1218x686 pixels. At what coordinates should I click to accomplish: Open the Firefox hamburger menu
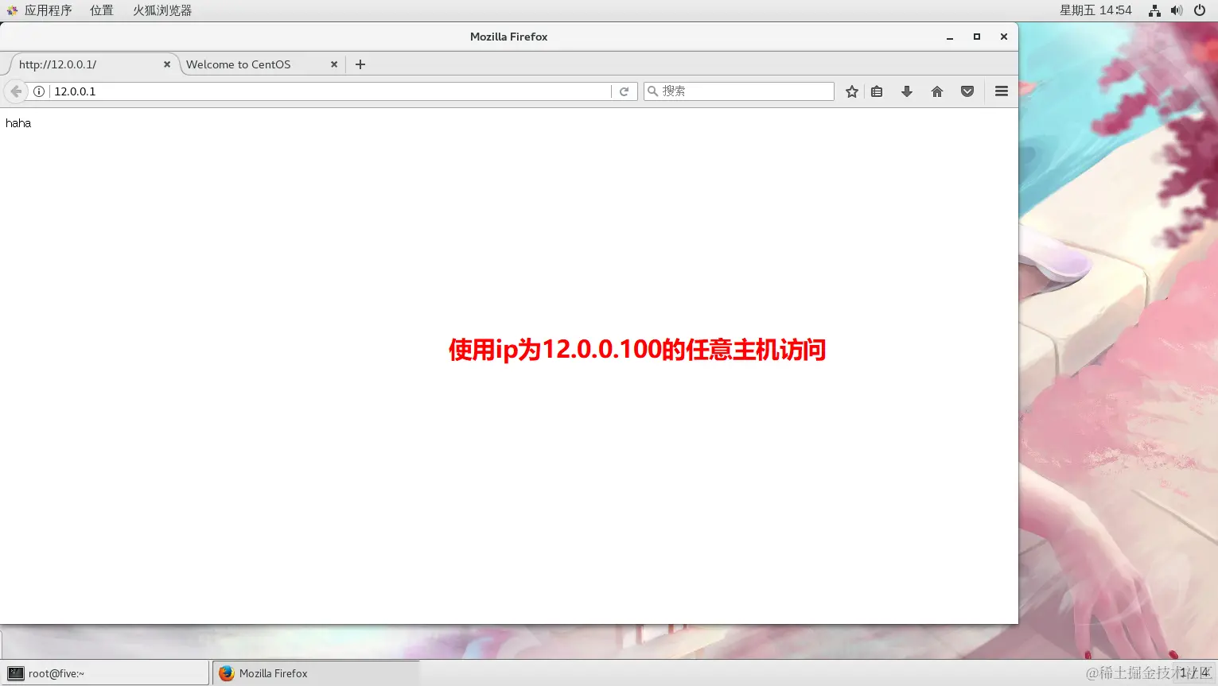1002,91
